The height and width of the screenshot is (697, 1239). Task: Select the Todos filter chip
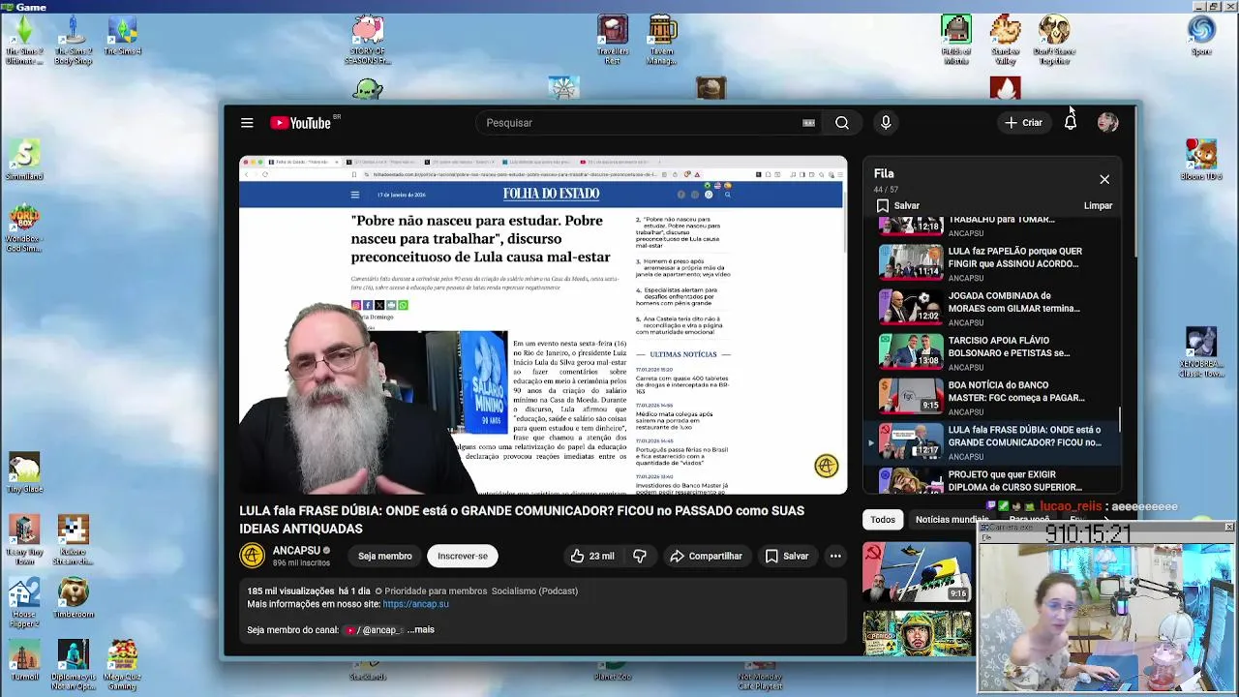pos(883,520)
